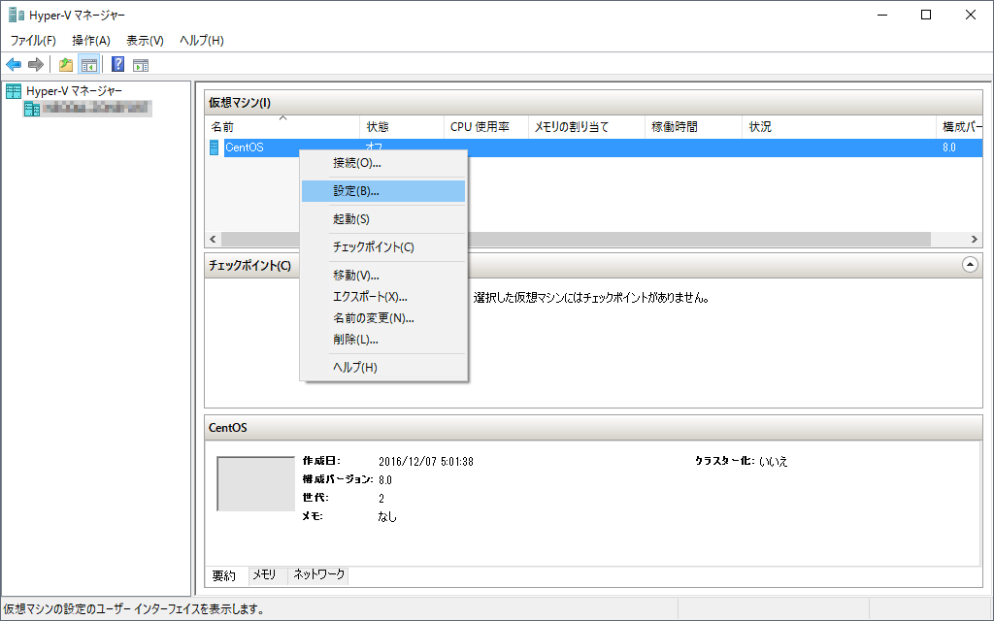Choose エクスポート(X)... from the context menu
This screenshot has height=621, width=994.
point(383,297)
